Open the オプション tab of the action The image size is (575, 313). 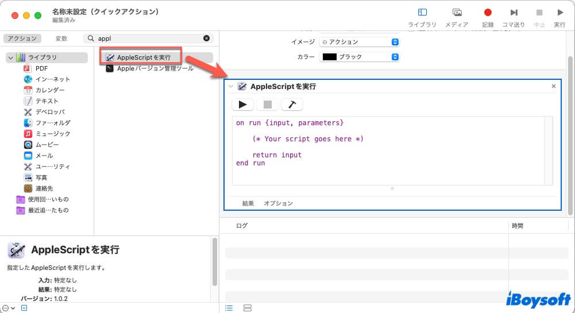(278, 203)
